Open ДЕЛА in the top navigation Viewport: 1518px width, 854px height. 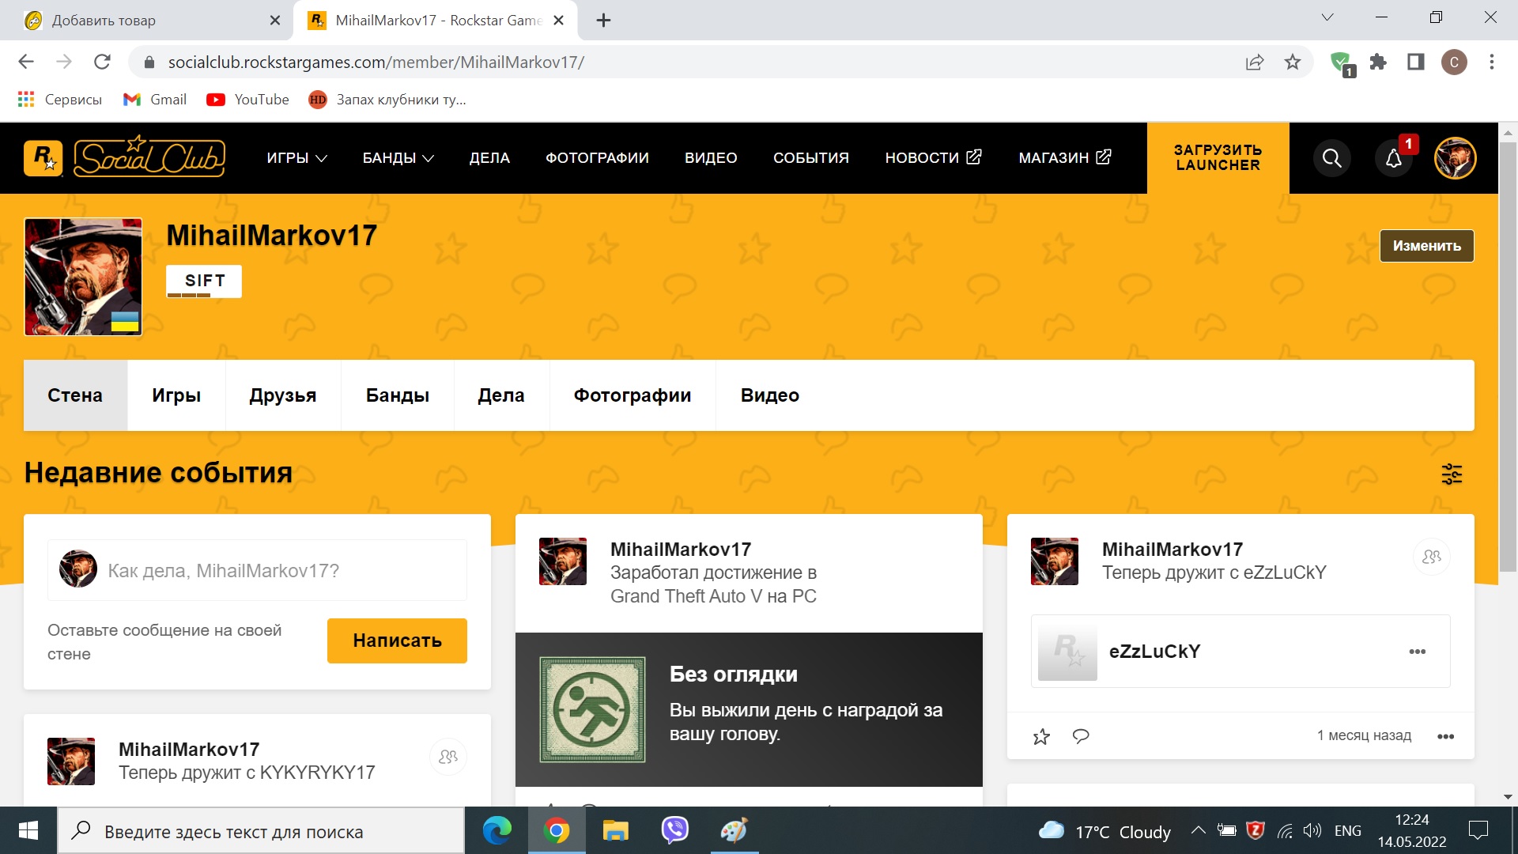pos(489,158)
